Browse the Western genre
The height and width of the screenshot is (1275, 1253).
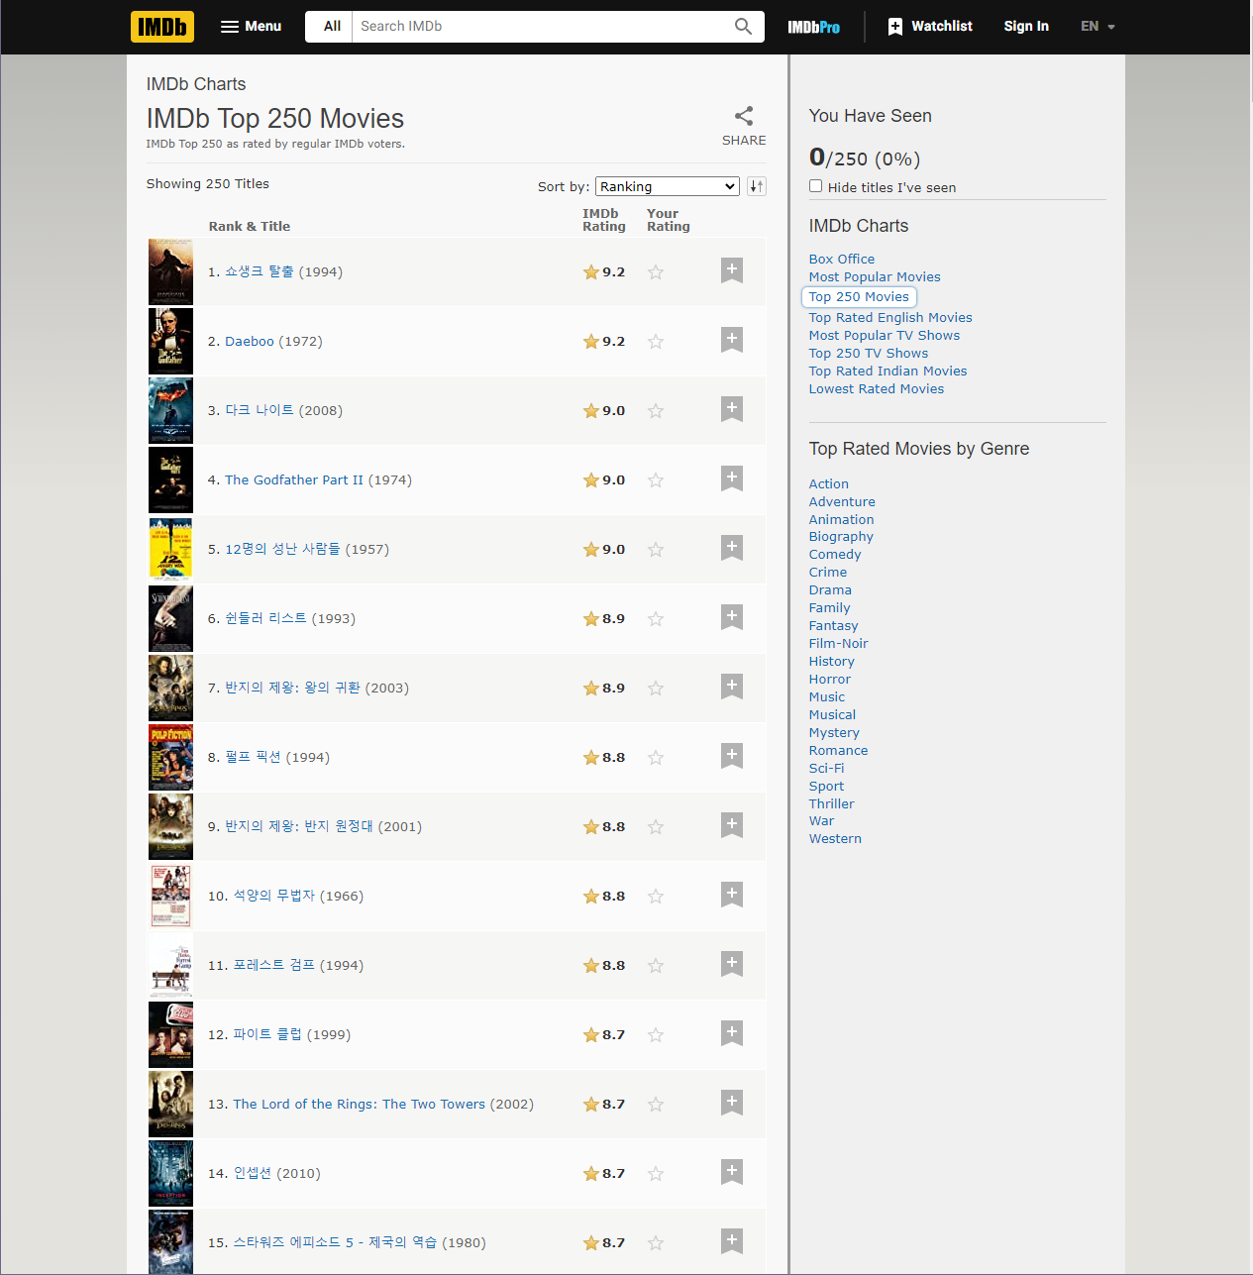[x=836, y=839]
